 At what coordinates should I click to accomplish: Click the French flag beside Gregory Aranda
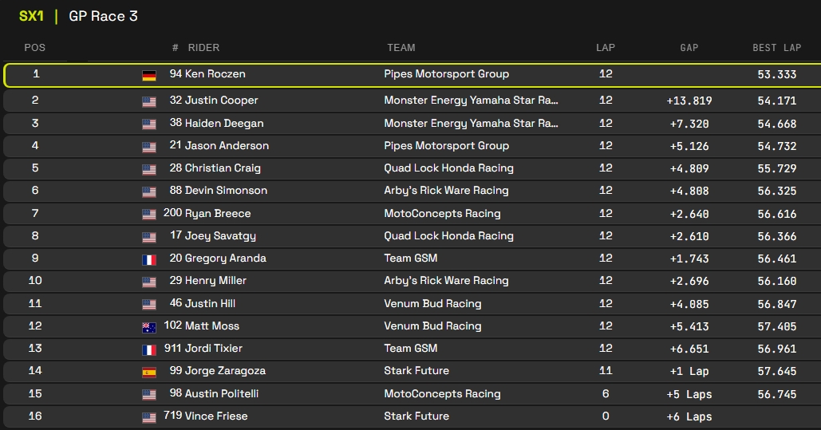[x=149, y=259]
